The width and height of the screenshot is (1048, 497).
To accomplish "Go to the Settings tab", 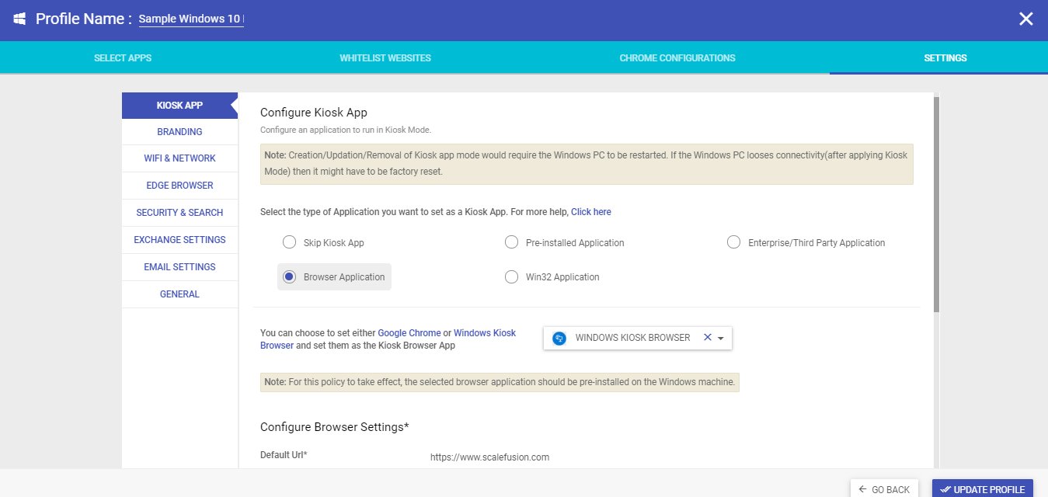I will (945, 58).
